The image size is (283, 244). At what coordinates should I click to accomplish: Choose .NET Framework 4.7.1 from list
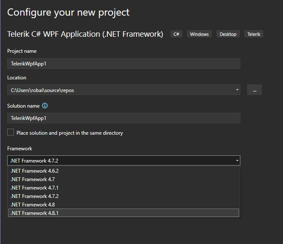click(x=35, y=188)
